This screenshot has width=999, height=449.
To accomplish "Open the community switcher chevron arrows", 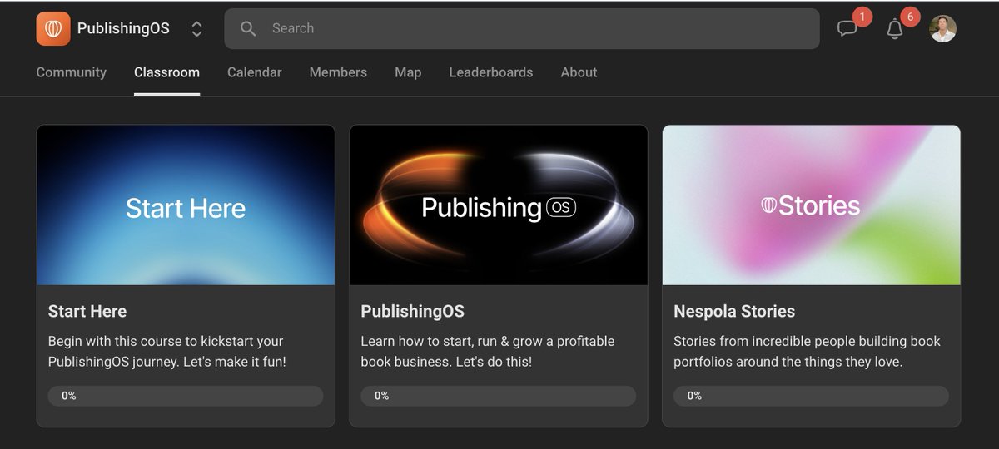I will [x=197, y=29].
